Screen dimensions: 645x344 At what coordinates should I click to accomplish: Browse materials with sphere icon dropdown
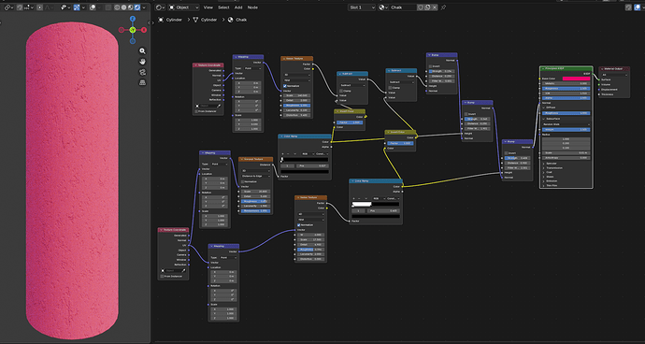(383, 7)
